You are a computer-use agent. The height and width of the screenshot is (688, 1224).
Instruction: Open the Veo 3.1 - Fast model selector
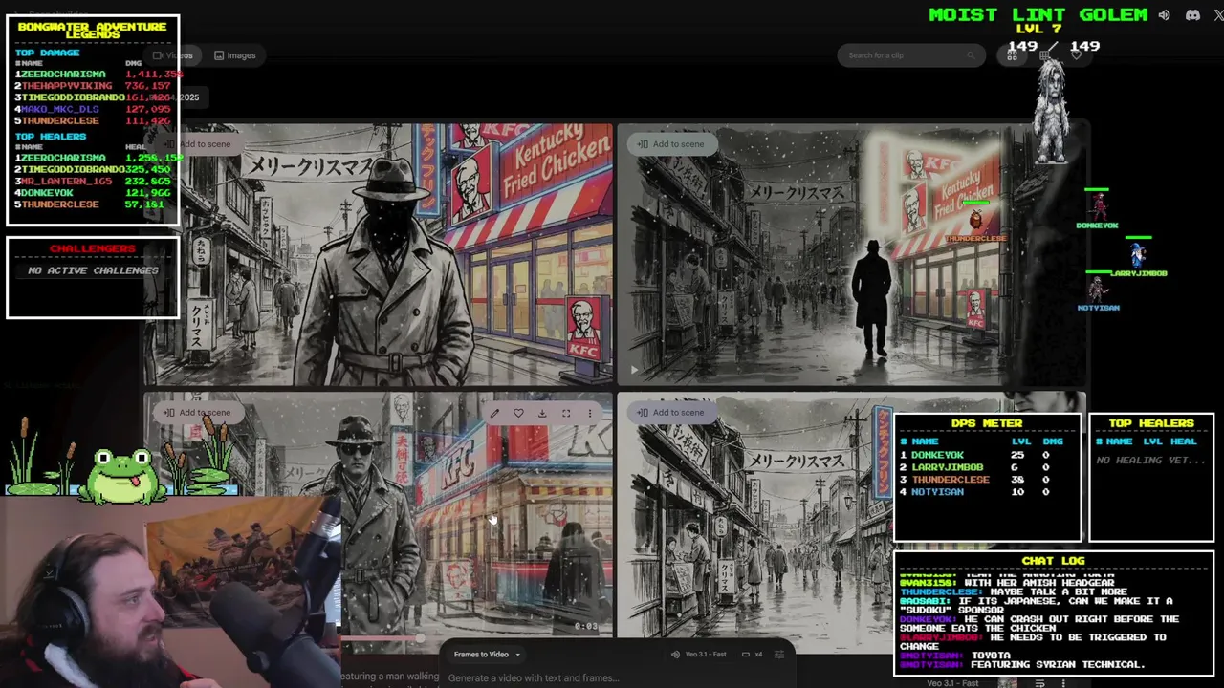pyautogui.click(x=705, y=655)
